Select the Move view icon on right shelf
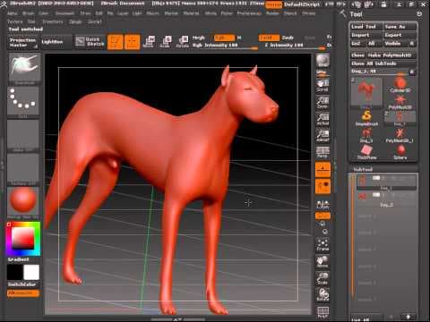The image size is (430, 322). tap(322, 261)
